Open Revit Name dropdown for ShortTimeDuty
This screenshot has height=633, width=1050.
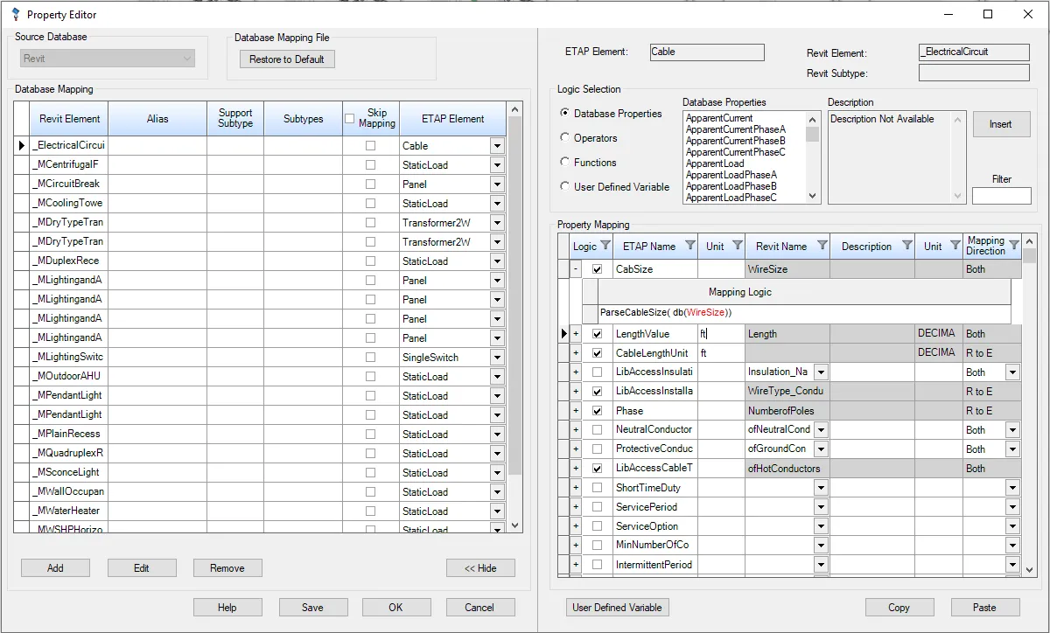point(821,488)
